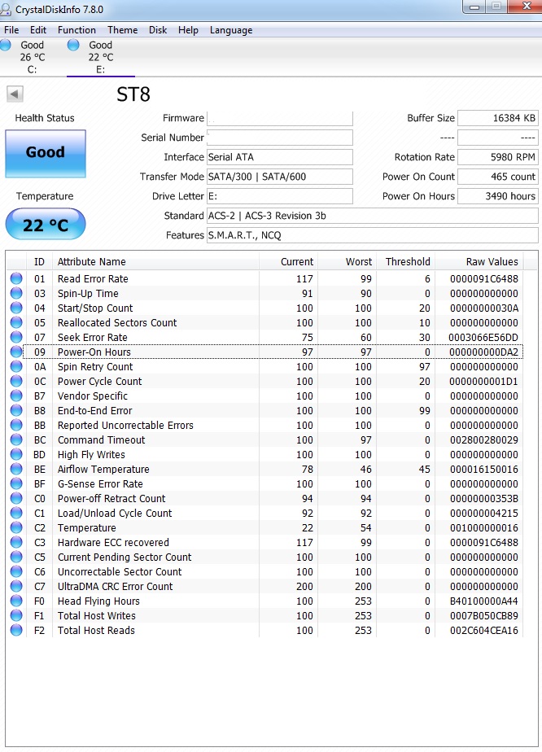Click the Worst column header
This screenshot has height=752, width=542.
click(x=347, y=261)
